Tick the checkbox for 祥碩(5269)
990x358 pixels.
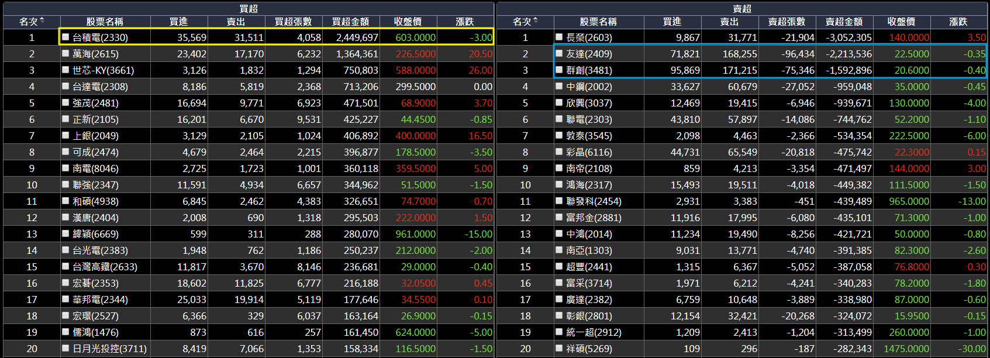559,348
